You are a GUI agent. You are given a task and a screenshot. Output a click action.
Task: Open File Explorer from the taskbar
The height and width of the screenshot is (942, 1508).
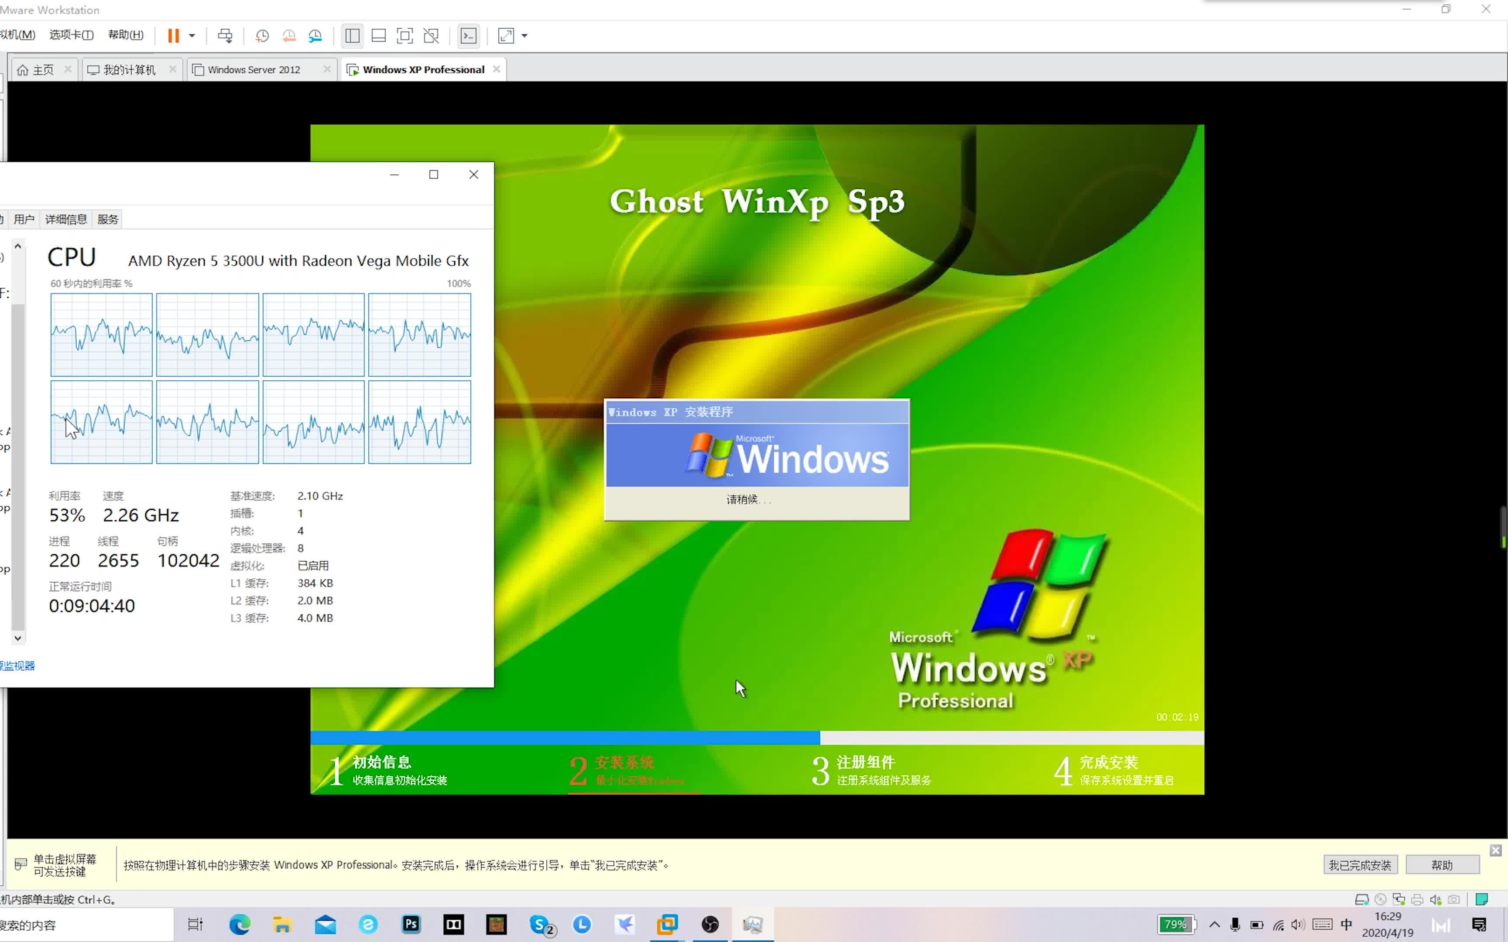click(282, 925)
